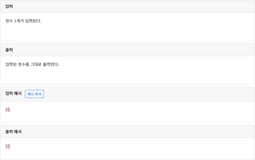The image size is (255, 160).
Task: Click the output example value 15
Action: coord(8,147)
